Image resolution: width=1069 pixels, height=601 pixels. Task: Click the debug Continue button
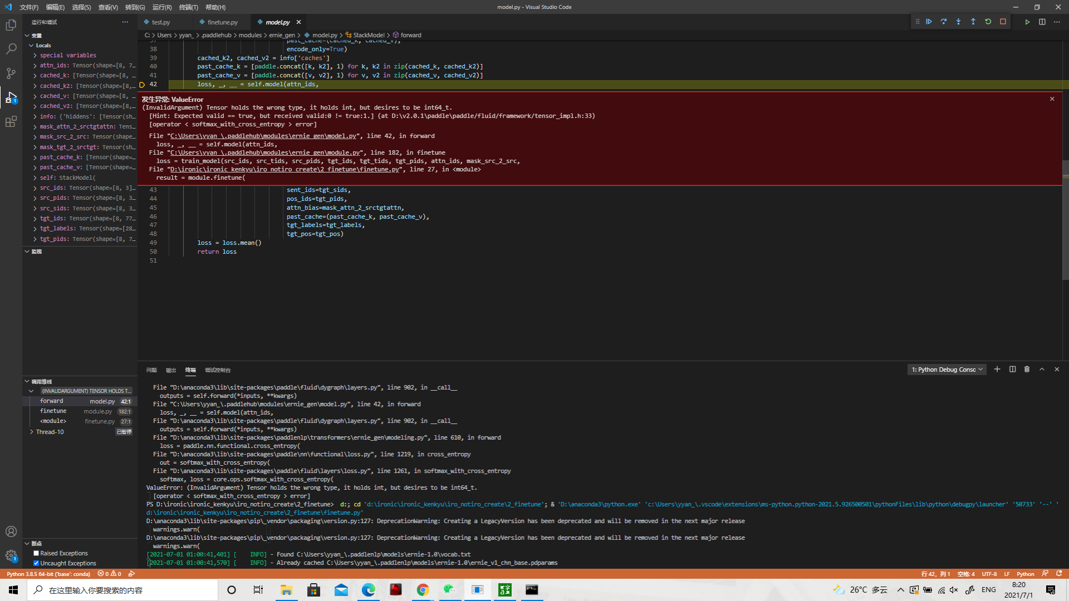[929, 22]
